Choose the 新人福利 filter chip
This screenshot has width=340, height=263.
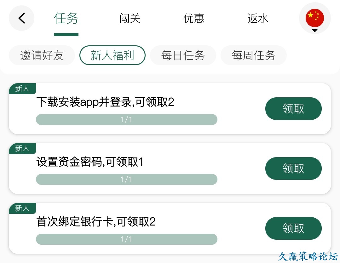[x=112, y=55]
